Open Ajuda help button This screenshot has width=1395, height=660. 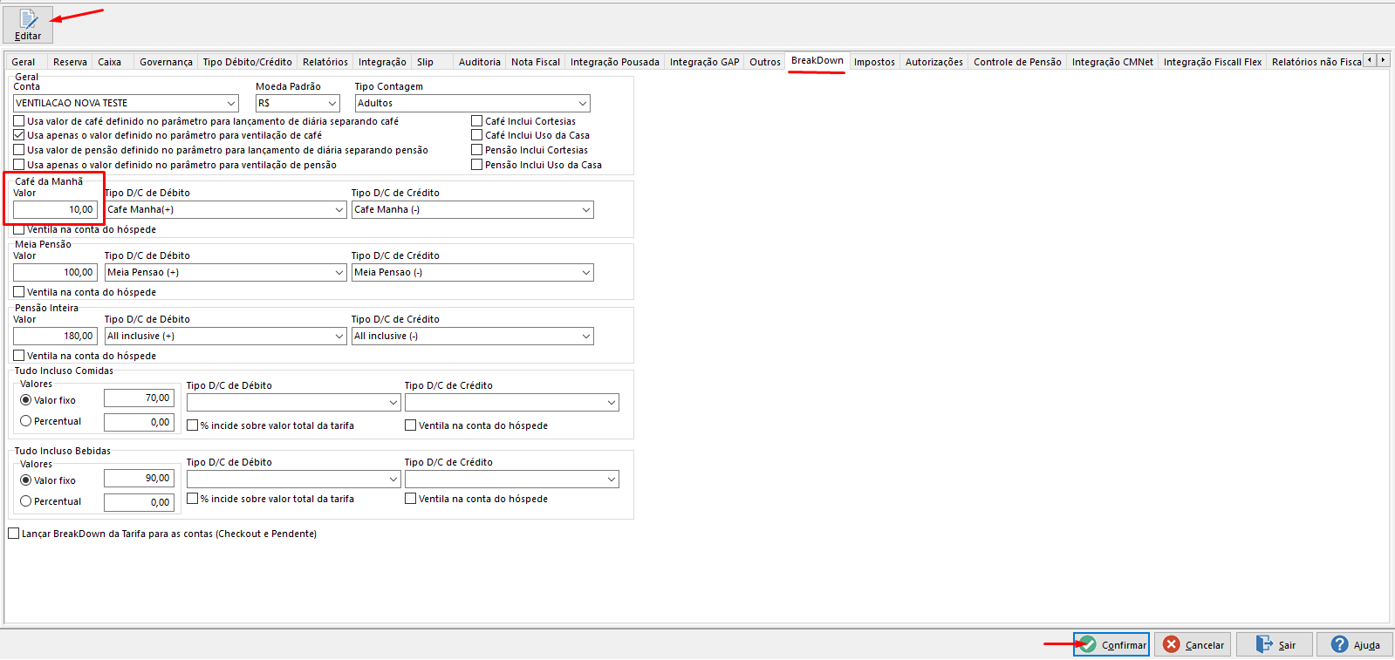[1355, 644]
